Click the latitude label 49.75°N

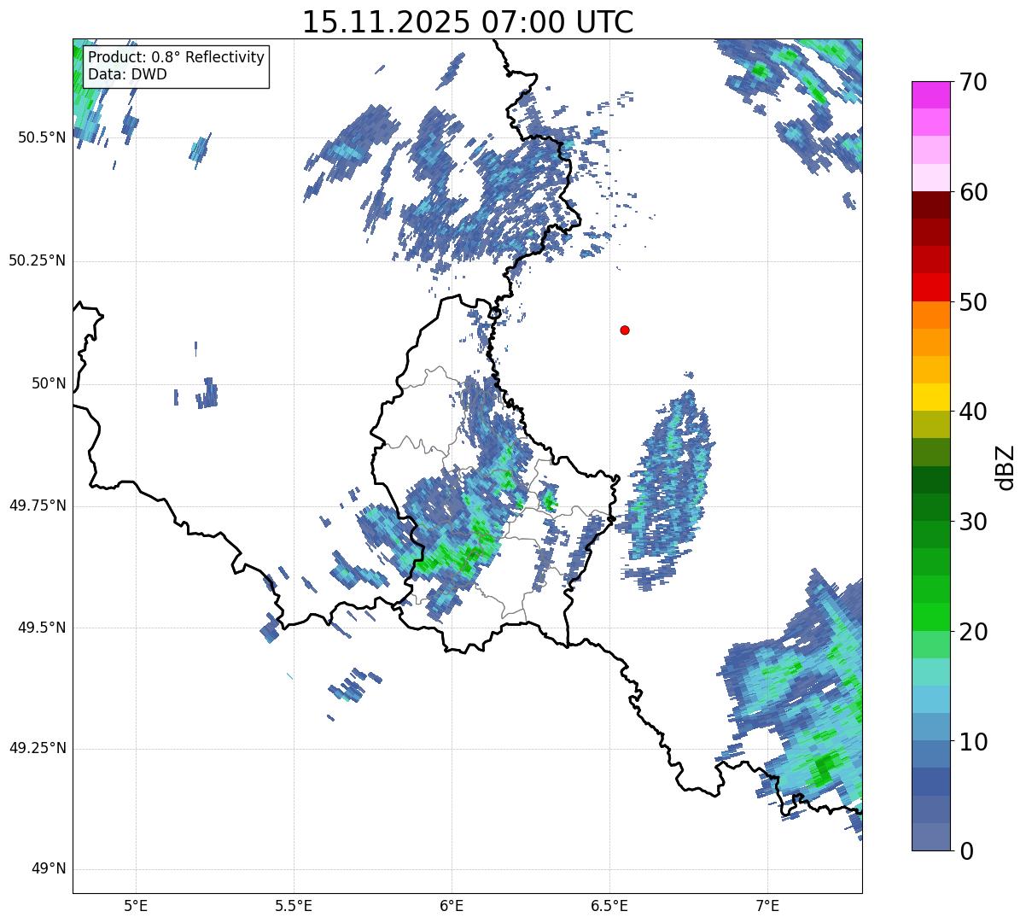click(x=38, y=505)
